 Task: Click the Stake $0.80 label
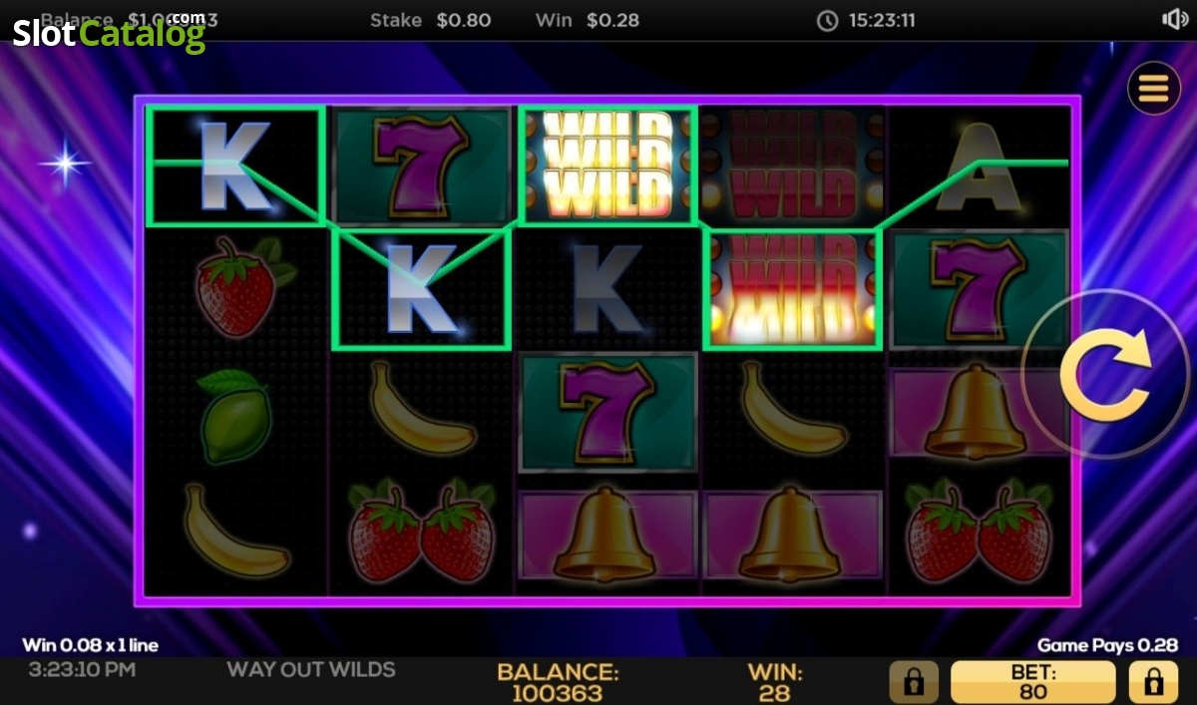pos(431,20)
